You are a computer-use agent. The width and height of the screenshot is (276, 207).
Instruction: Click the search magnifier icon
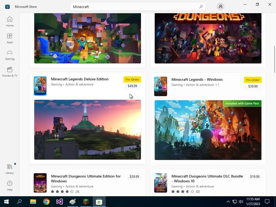201,7
